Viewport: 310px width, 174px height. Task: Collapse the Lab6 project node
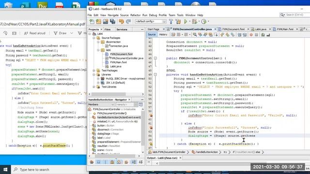[x=90, y=34]
